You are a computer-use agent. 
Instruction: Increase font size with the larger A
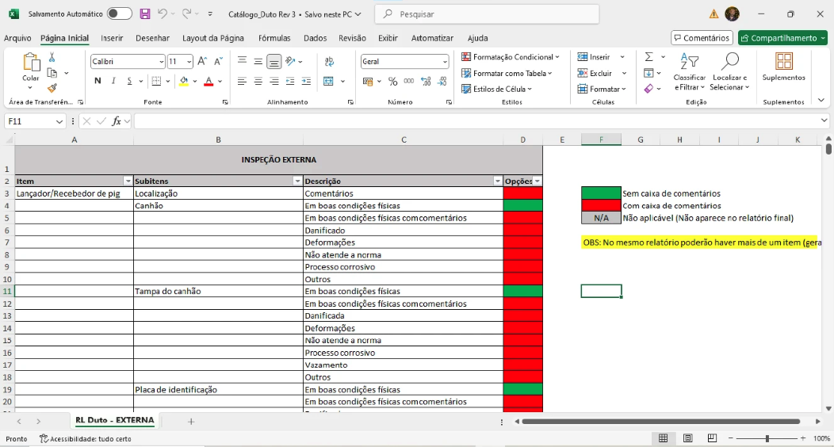coord(202,62)
